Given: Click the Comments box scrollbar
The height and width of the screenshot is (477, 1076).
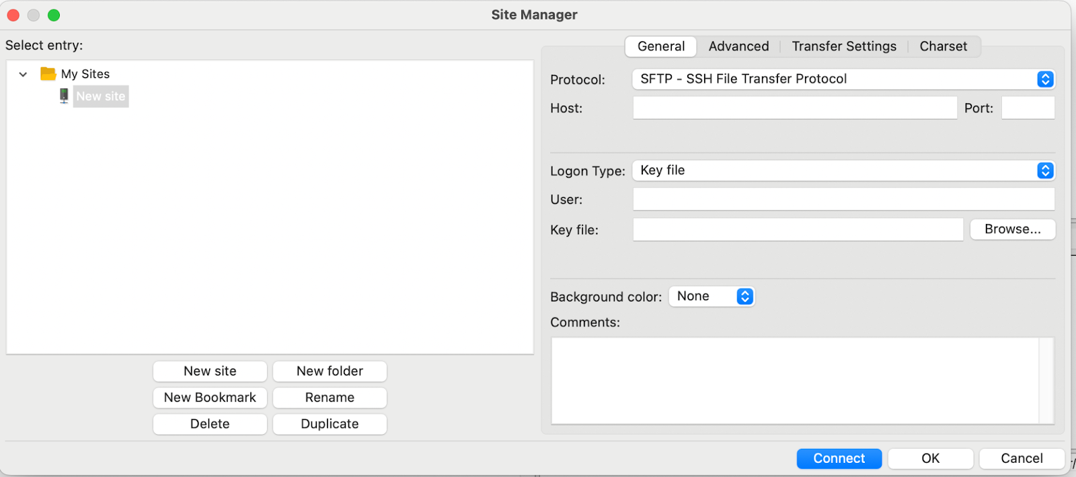Looking at the screenshot, I should (1046, 381).
